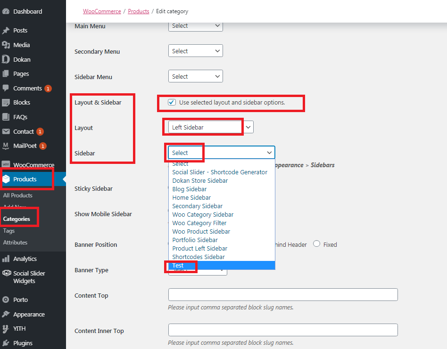Open the Sidebar Menu select dropdown
Screen dimensions: 447x349
click(x=196, y=76)
